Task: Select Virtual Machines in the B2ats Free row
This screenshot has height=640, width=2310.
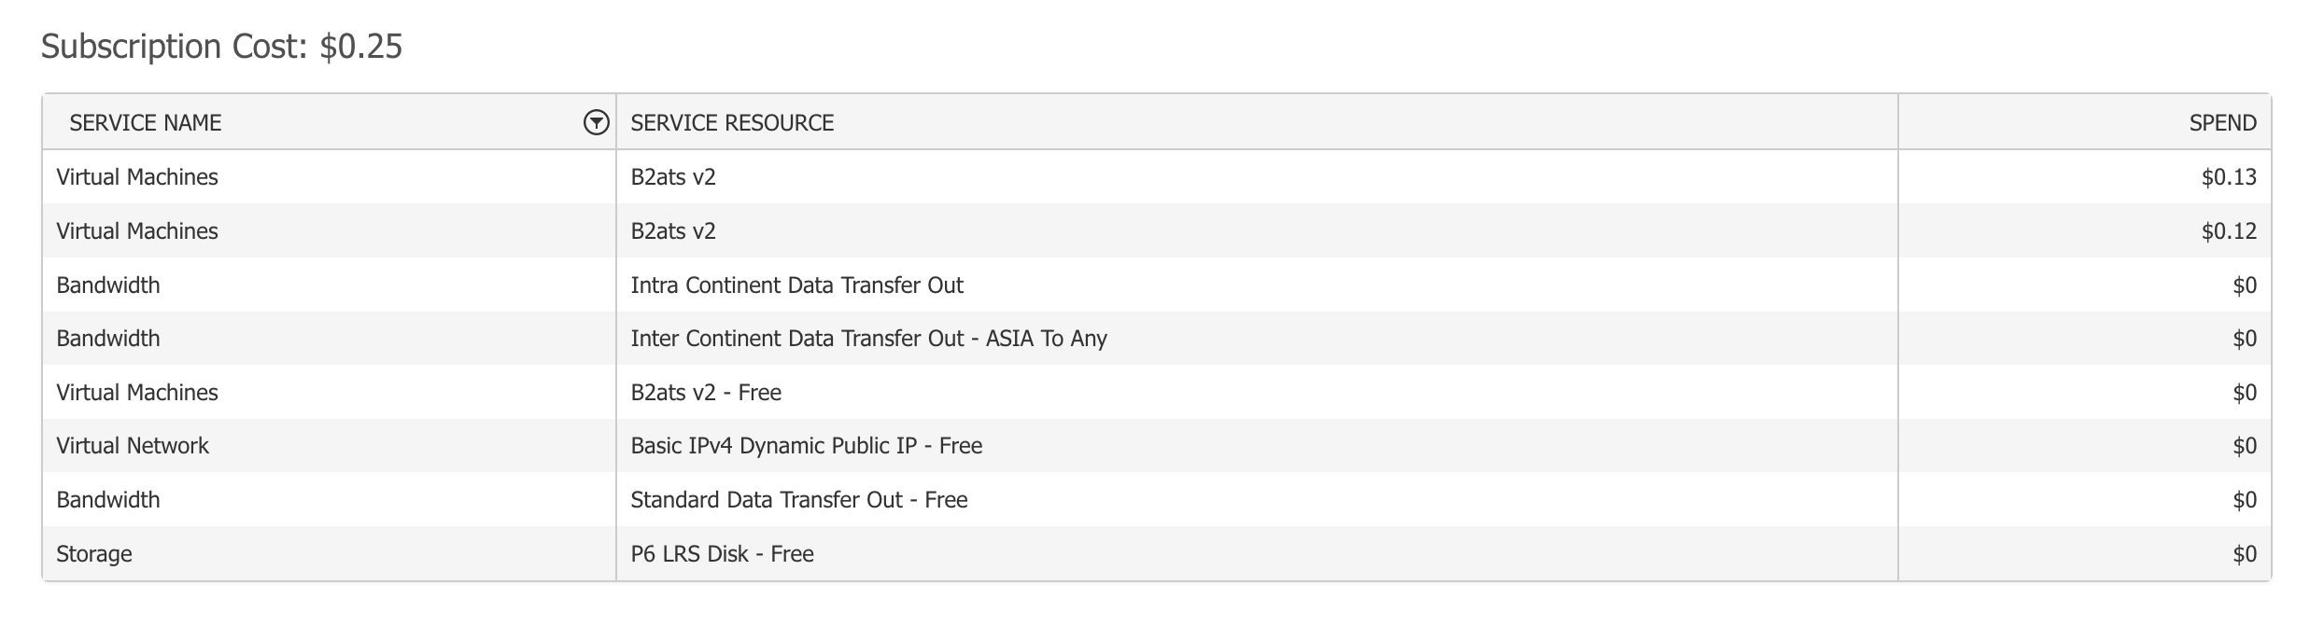Action: (x=137, y=393)
